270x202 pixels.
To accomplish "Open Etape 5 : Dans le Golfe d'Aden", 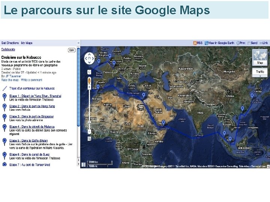I will click(28, 141).
